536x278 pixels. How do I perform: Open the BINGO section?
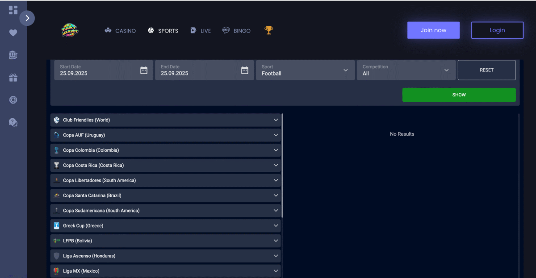click(x=236, y=31)
